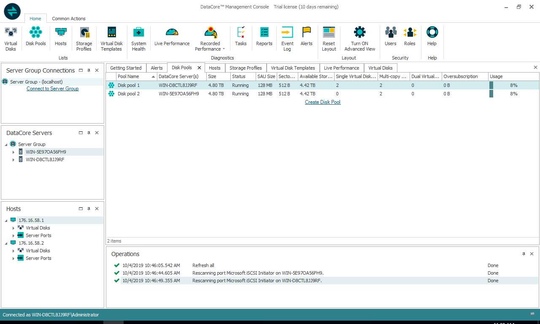The width and height of the screenshot is (540, 324).
Task: Sort by Status column header
Action: [x=243, y=77]
